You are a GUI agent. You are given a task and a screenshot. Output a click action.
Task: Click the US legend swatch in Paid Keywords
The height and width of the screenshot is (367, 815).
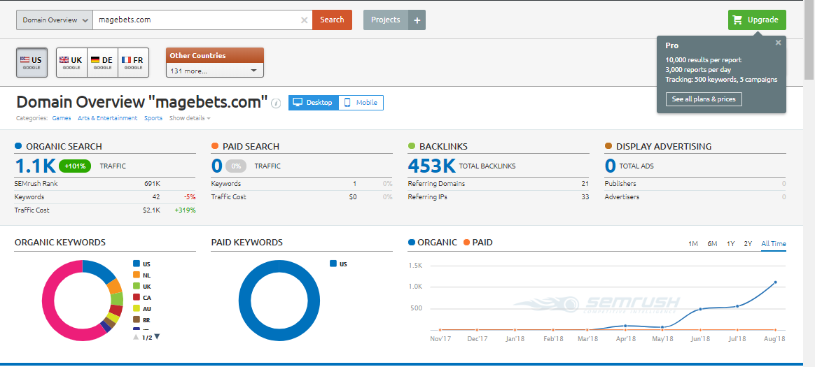point(333,264)
